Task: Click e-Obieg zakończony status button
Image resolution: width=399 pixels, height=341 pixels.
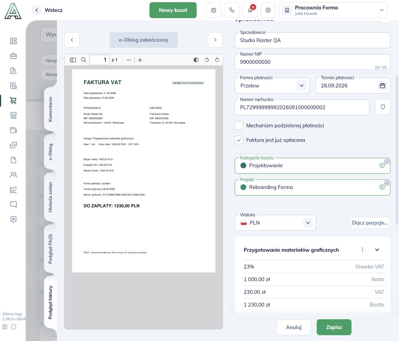Action: (144, 40)
